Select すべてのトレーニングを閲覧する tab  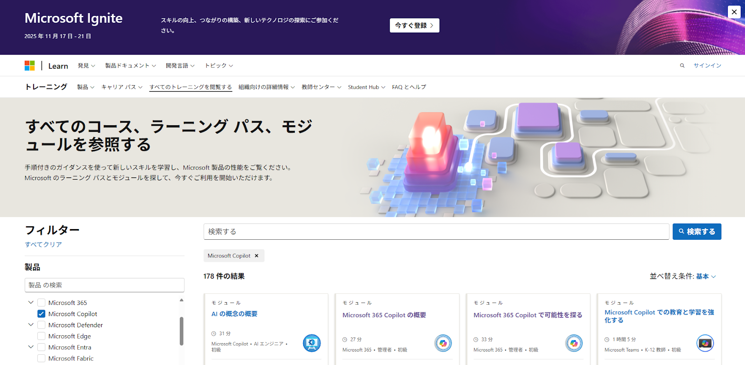click(x=190, y=87)
